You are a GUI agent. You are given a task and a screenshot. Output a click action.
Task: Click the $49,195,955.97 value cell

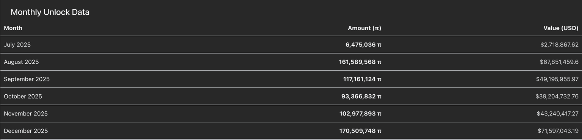click(x=557, y=79)
